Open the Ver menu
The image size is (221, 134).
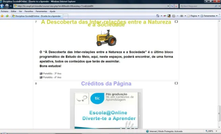tap(21, 11)
